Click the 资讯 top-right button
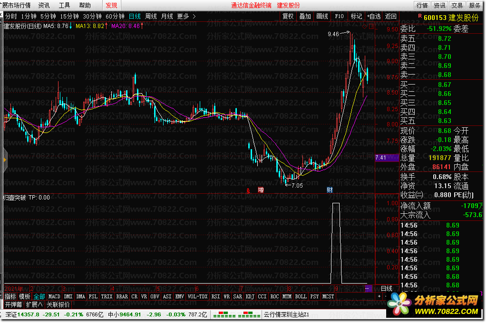 (x=439, y=5)
